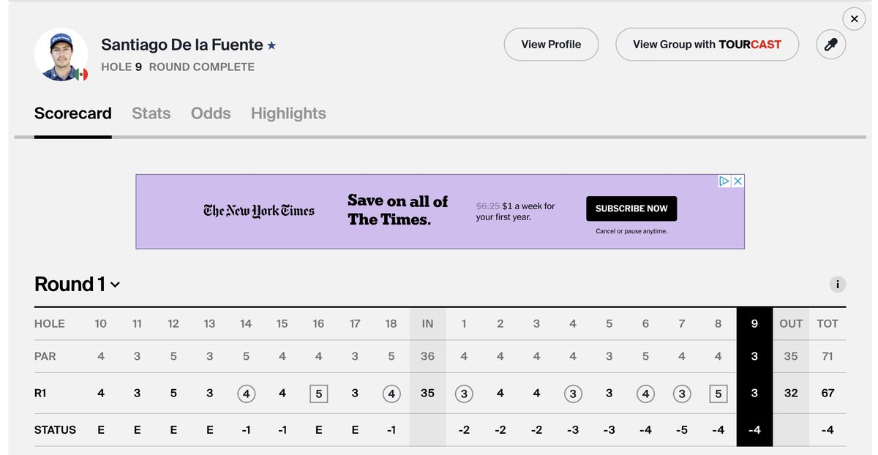The image size is (878, 455).
Task: Click the 'Cancel or pause anytime.' text
Action: tap(631, 231)
